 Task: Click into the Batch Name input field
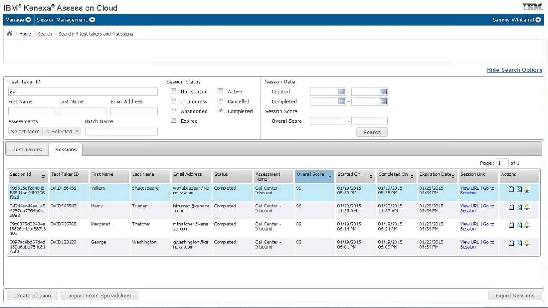(x=121, y=131)
